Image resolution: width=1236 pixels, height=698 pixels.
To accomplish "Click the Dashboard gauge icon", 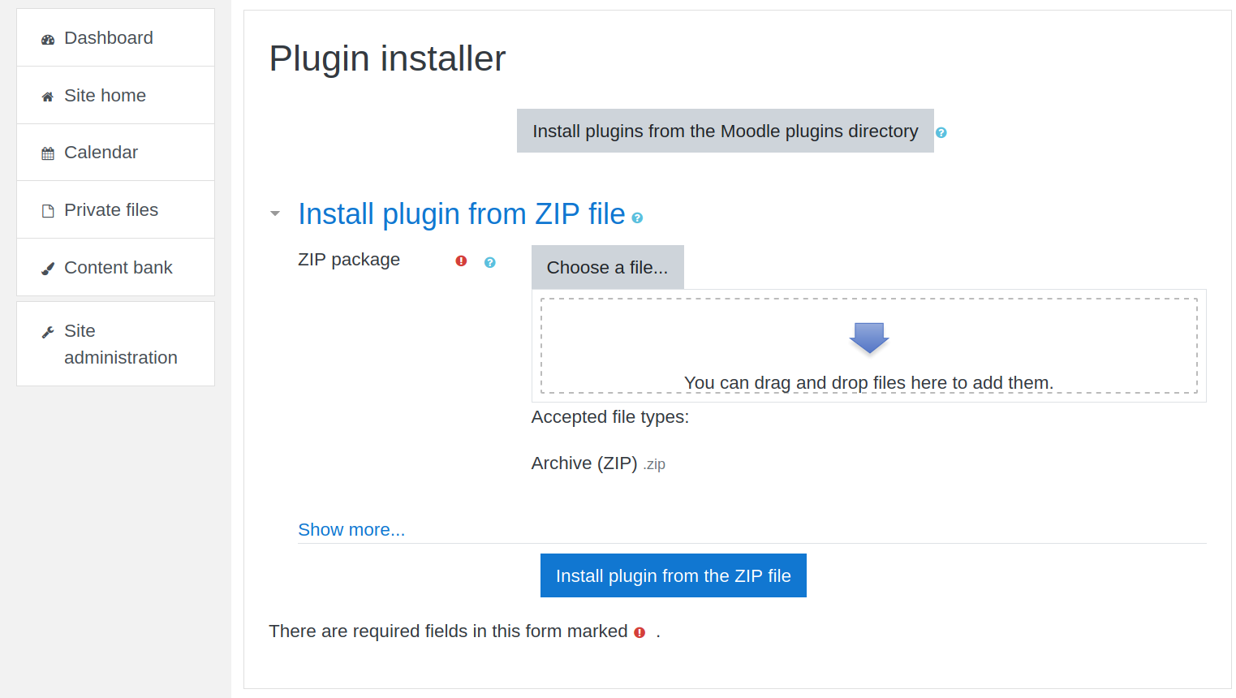I will click(x=48, y=39).
